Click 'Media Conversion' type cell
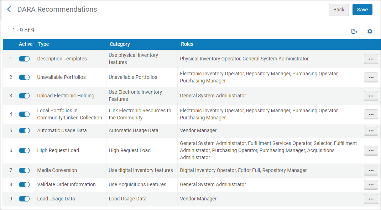Image resolution: width=381 pixels, height=210 pixels. [x=57, y=170]
